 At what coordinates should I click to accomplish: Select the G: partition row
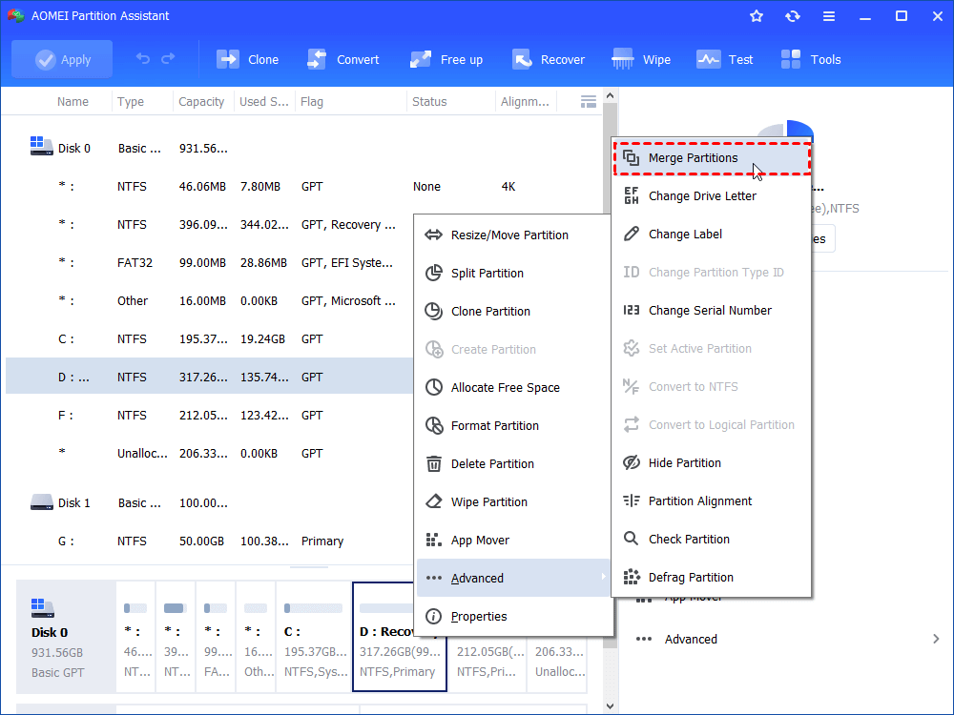210,541
